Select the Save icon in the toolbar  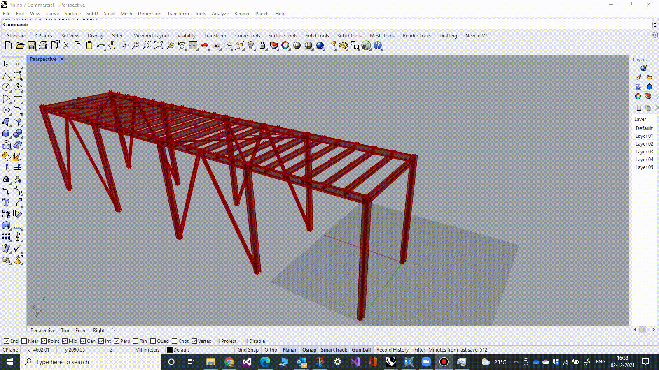(32, 46)
